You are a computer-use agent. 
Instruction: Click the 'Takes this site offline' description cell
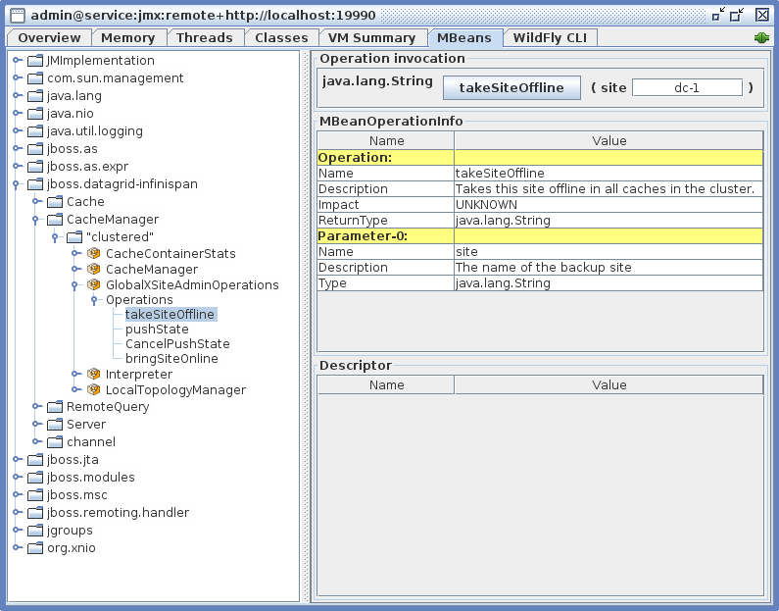(609, 189)
